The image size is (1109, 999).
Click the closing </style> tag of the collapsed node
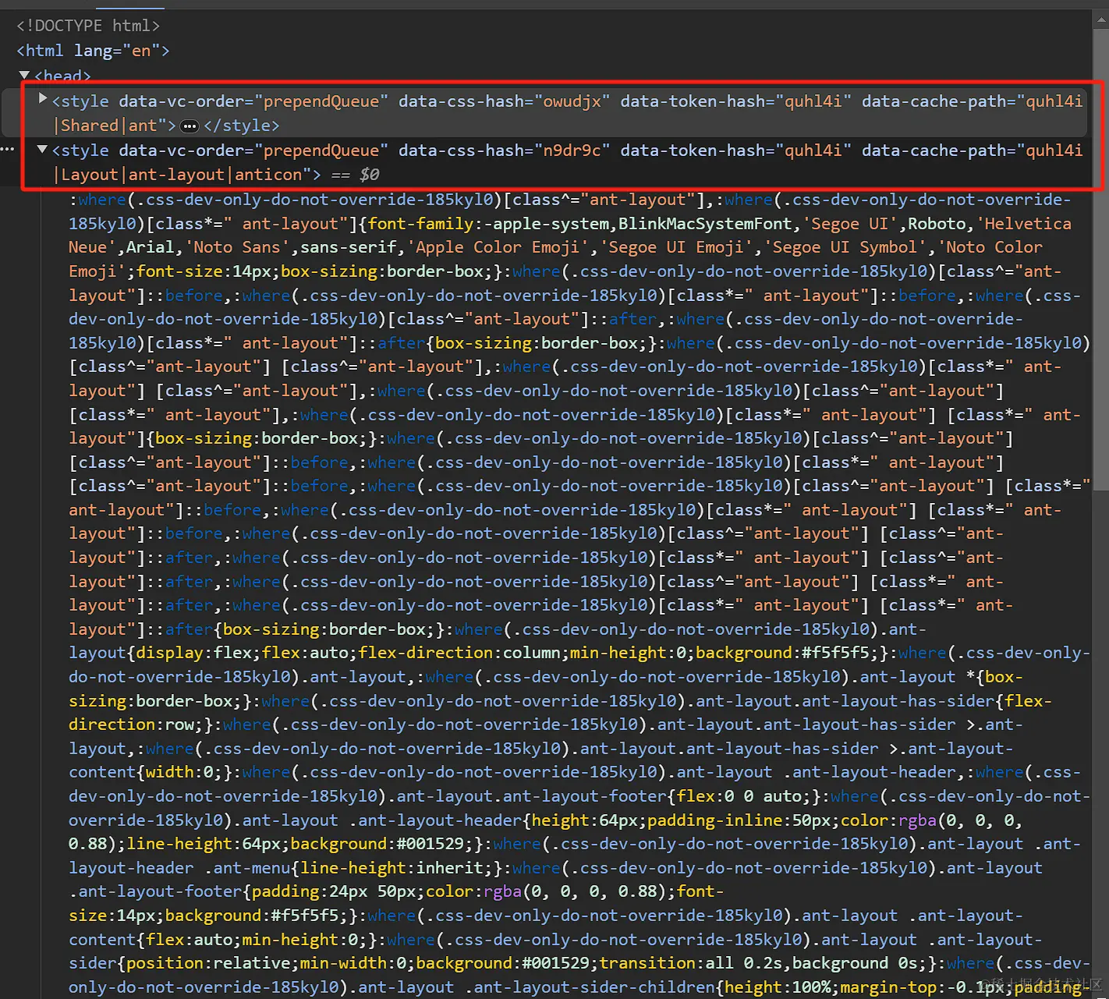[x=241, y=126]
